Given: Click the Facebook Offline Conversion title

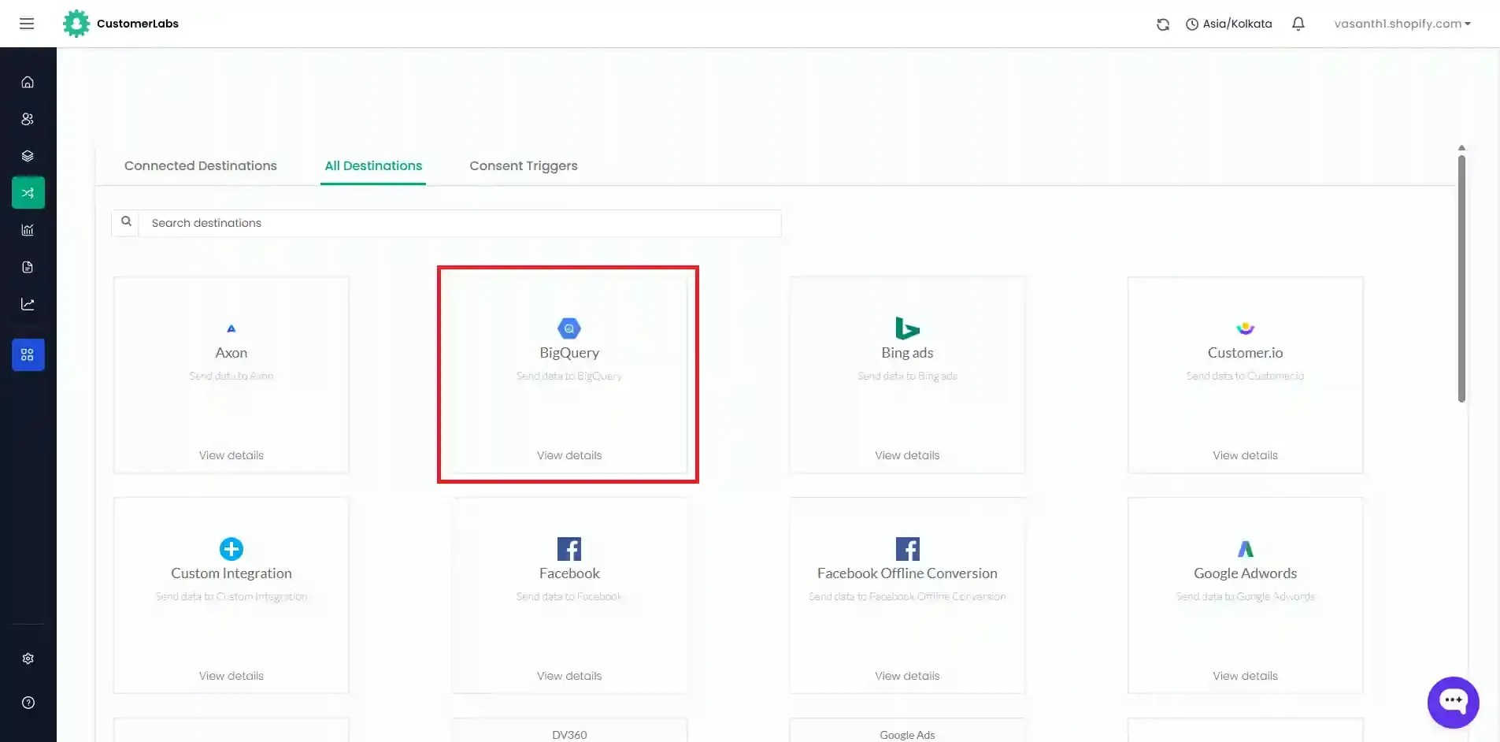Looking at the screenshot, I should point(907,573).
